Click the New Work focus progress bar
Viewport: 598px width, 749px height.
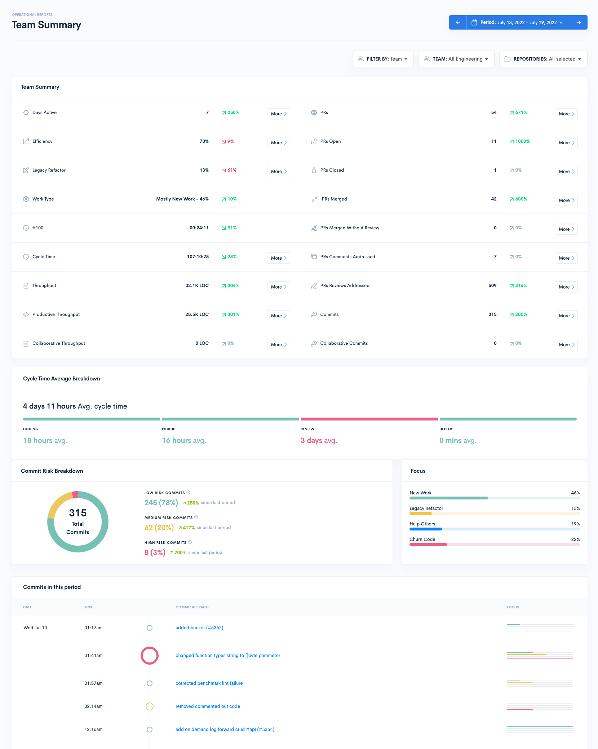click(495, 498)
